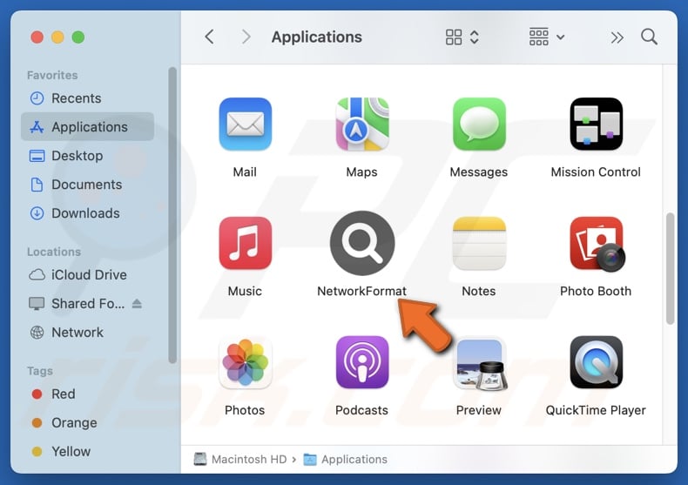Select the Mission Control app icon
Viewport: 688px width, 485px height.
[x=596, y=125]
